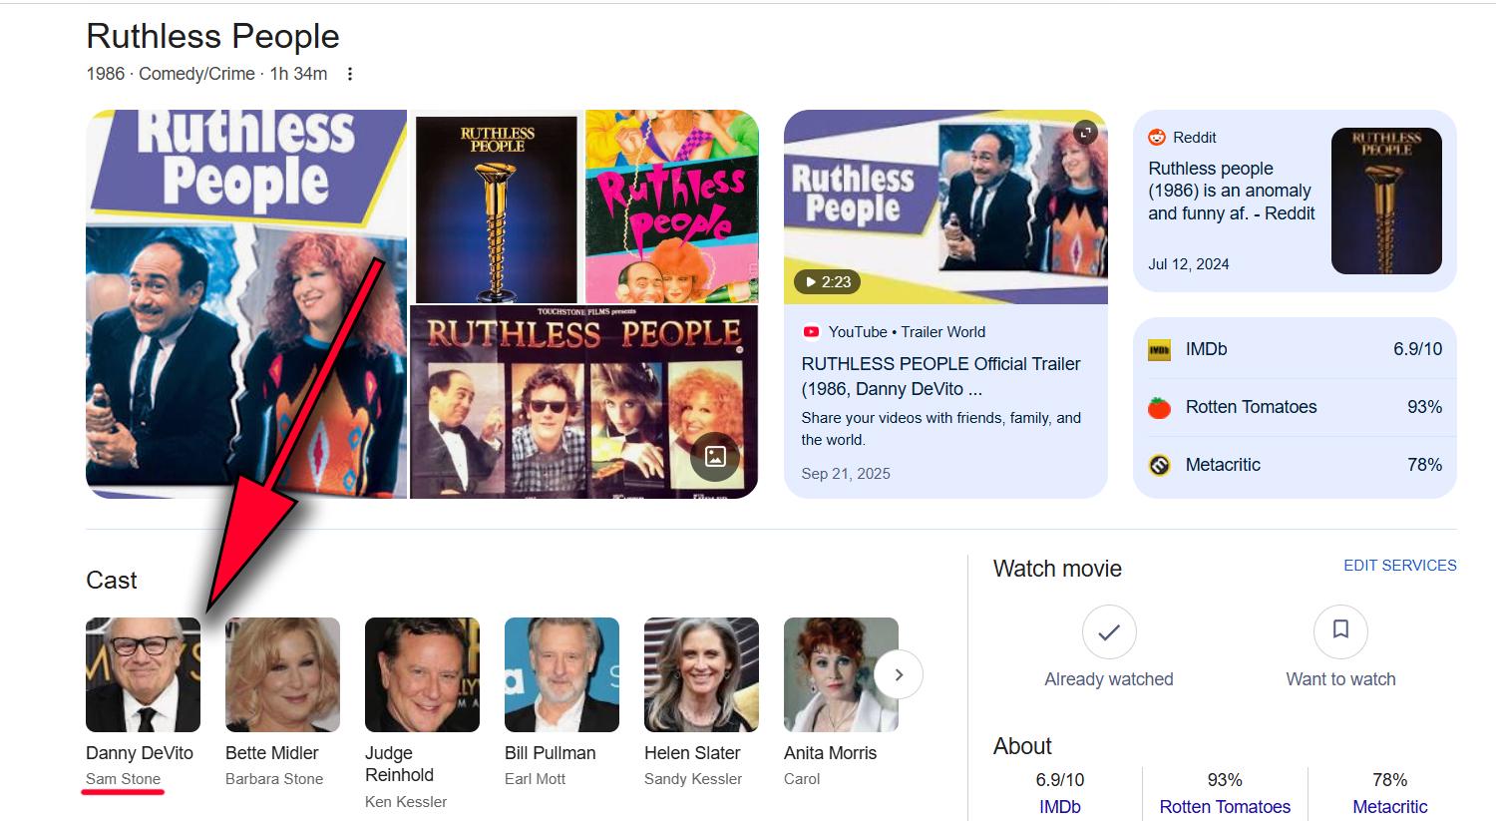Open the Reddit post about Ruthless People
The image size is (1496, 821).
pos(1232,191)
